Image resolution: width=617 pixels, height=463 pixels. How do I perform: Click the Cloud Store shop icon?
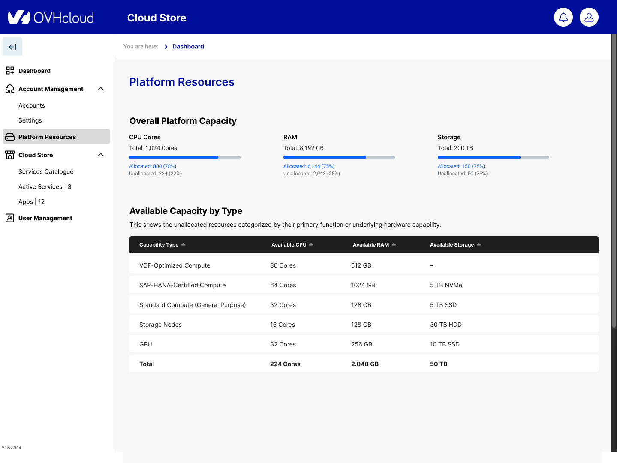(x=10, y=155)
